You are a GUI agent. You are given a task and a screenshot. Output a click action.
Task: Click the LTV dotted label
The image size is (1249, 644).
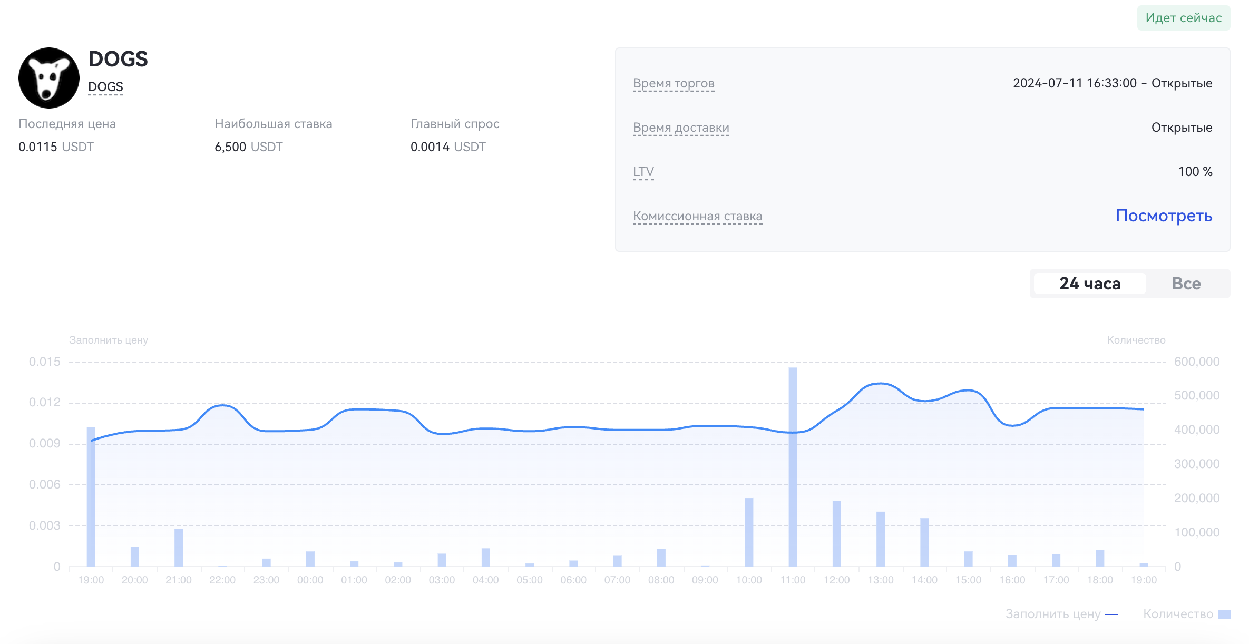pyautogui.click(x=643, y=172)
